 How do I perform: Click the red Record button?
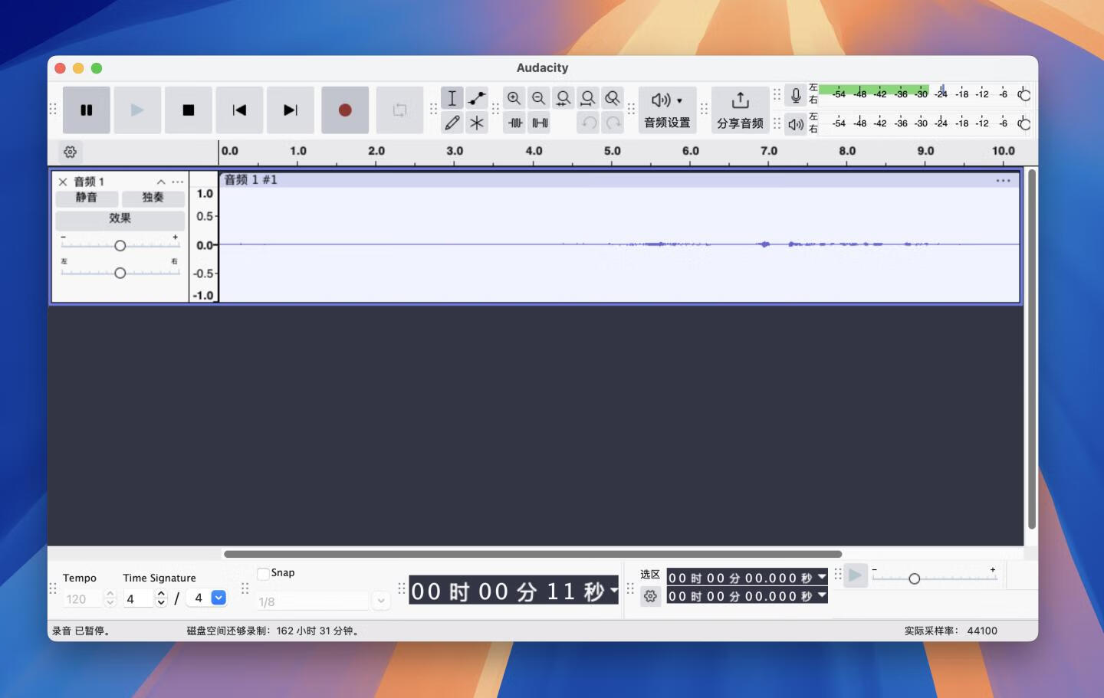345,110
